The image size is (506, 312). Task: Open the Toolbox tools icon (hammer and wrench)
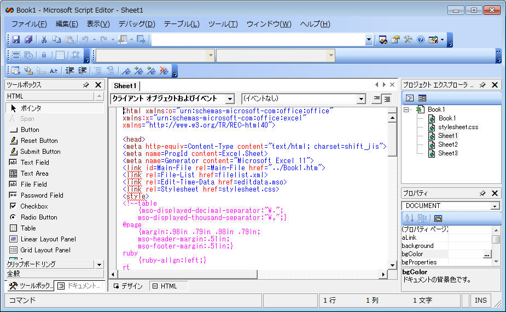click(x=408, y=39)
